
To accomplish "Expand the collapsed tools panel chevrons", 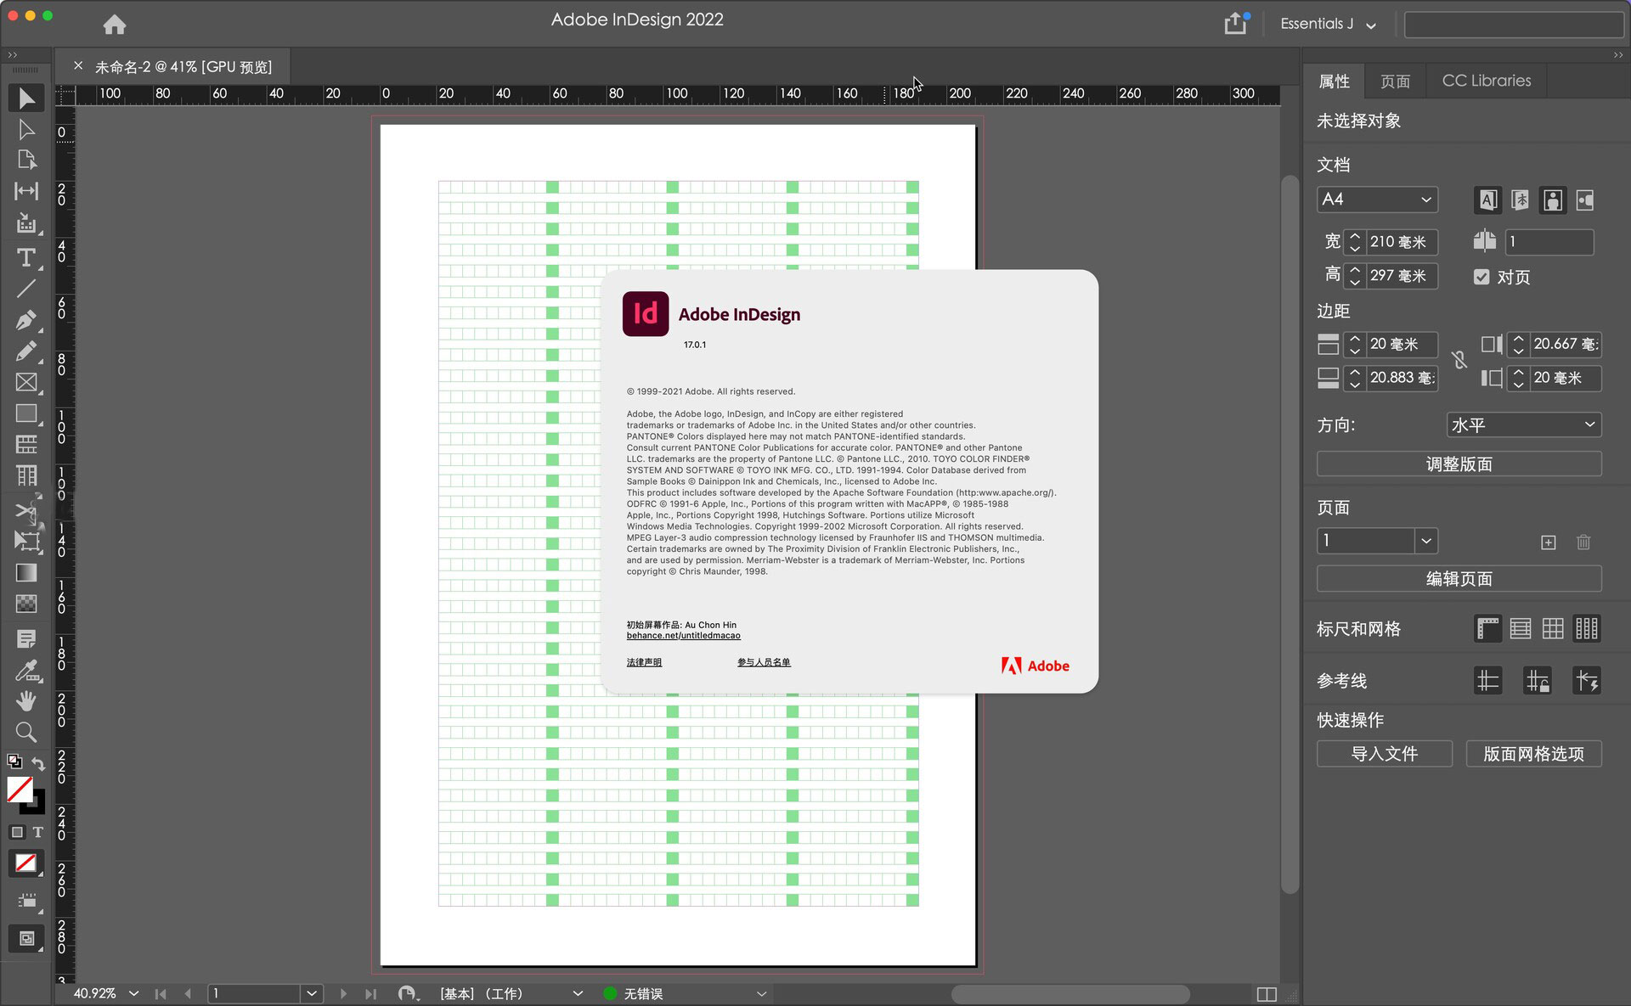I will pos(12,55).
